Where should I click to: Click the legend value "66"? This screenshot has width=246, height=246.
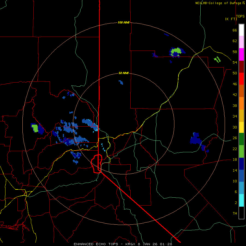pos(235,30)
